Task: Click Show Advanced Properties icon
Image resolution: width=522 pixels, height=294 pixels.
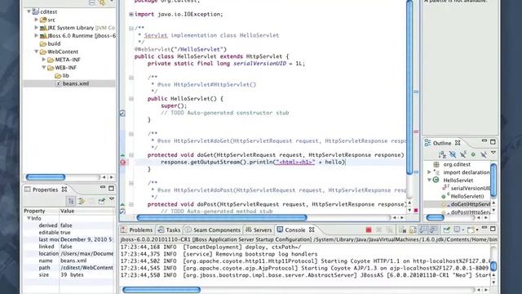Action: [82, 201]
